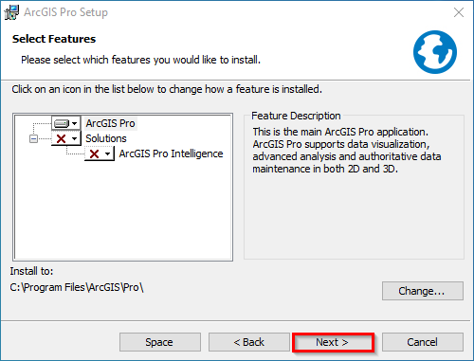
Task: Open the ArcGIS Pro install-state dropdown arrow
Action: 75,123
